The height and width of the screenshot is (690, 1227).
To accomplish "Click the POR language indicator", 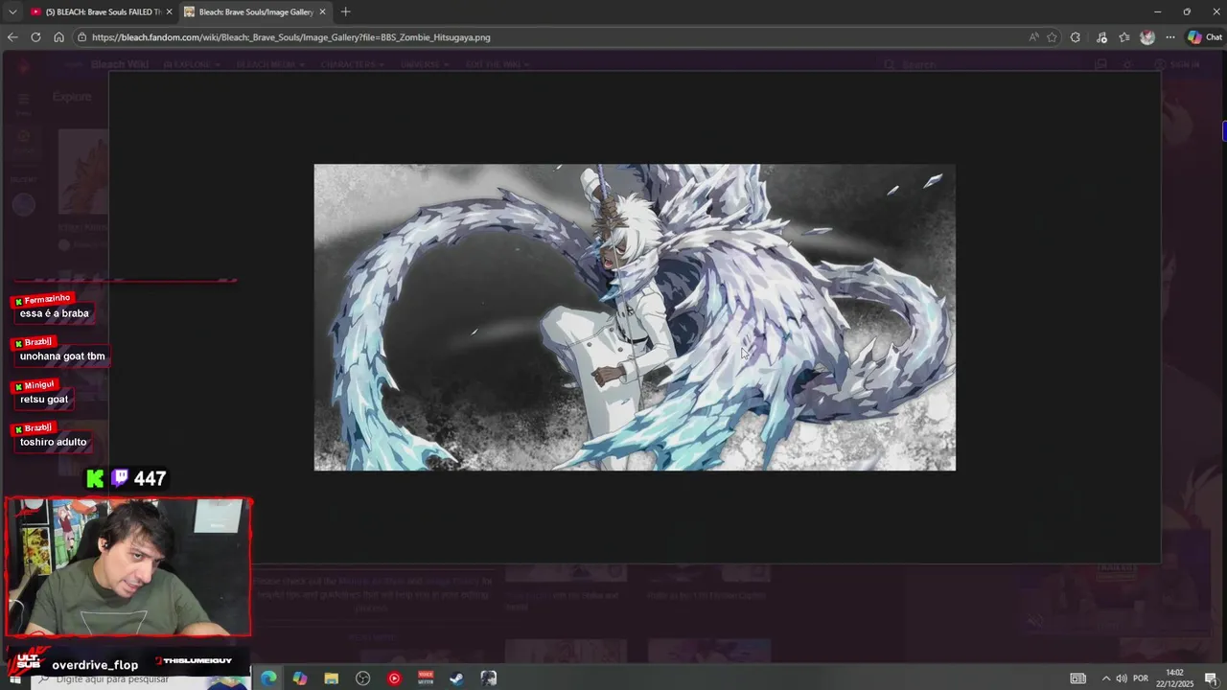I will 1141,678.
